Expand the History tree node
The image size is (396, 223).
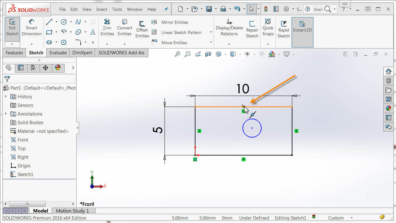pyautogui.click(x=6, y=97)
